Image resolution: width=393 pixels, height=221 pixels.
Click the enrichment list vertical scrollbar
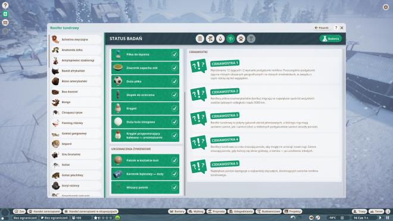click(185, 143)
